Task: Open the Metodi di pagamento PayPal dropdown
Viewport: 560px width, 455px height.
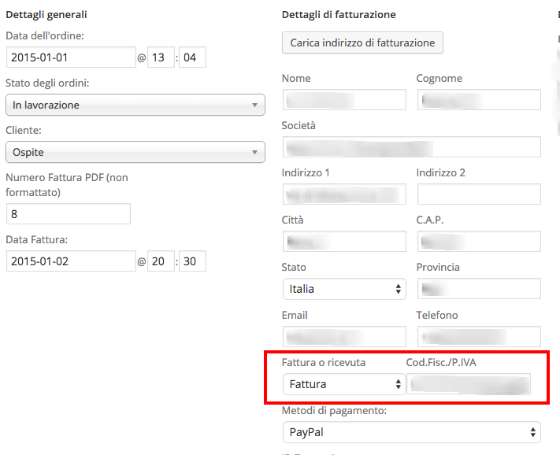Action: point(412,432)
